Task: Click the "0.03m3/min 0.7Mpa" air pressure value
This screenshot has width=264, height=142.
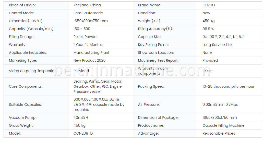Action: [x=220, y=105]
